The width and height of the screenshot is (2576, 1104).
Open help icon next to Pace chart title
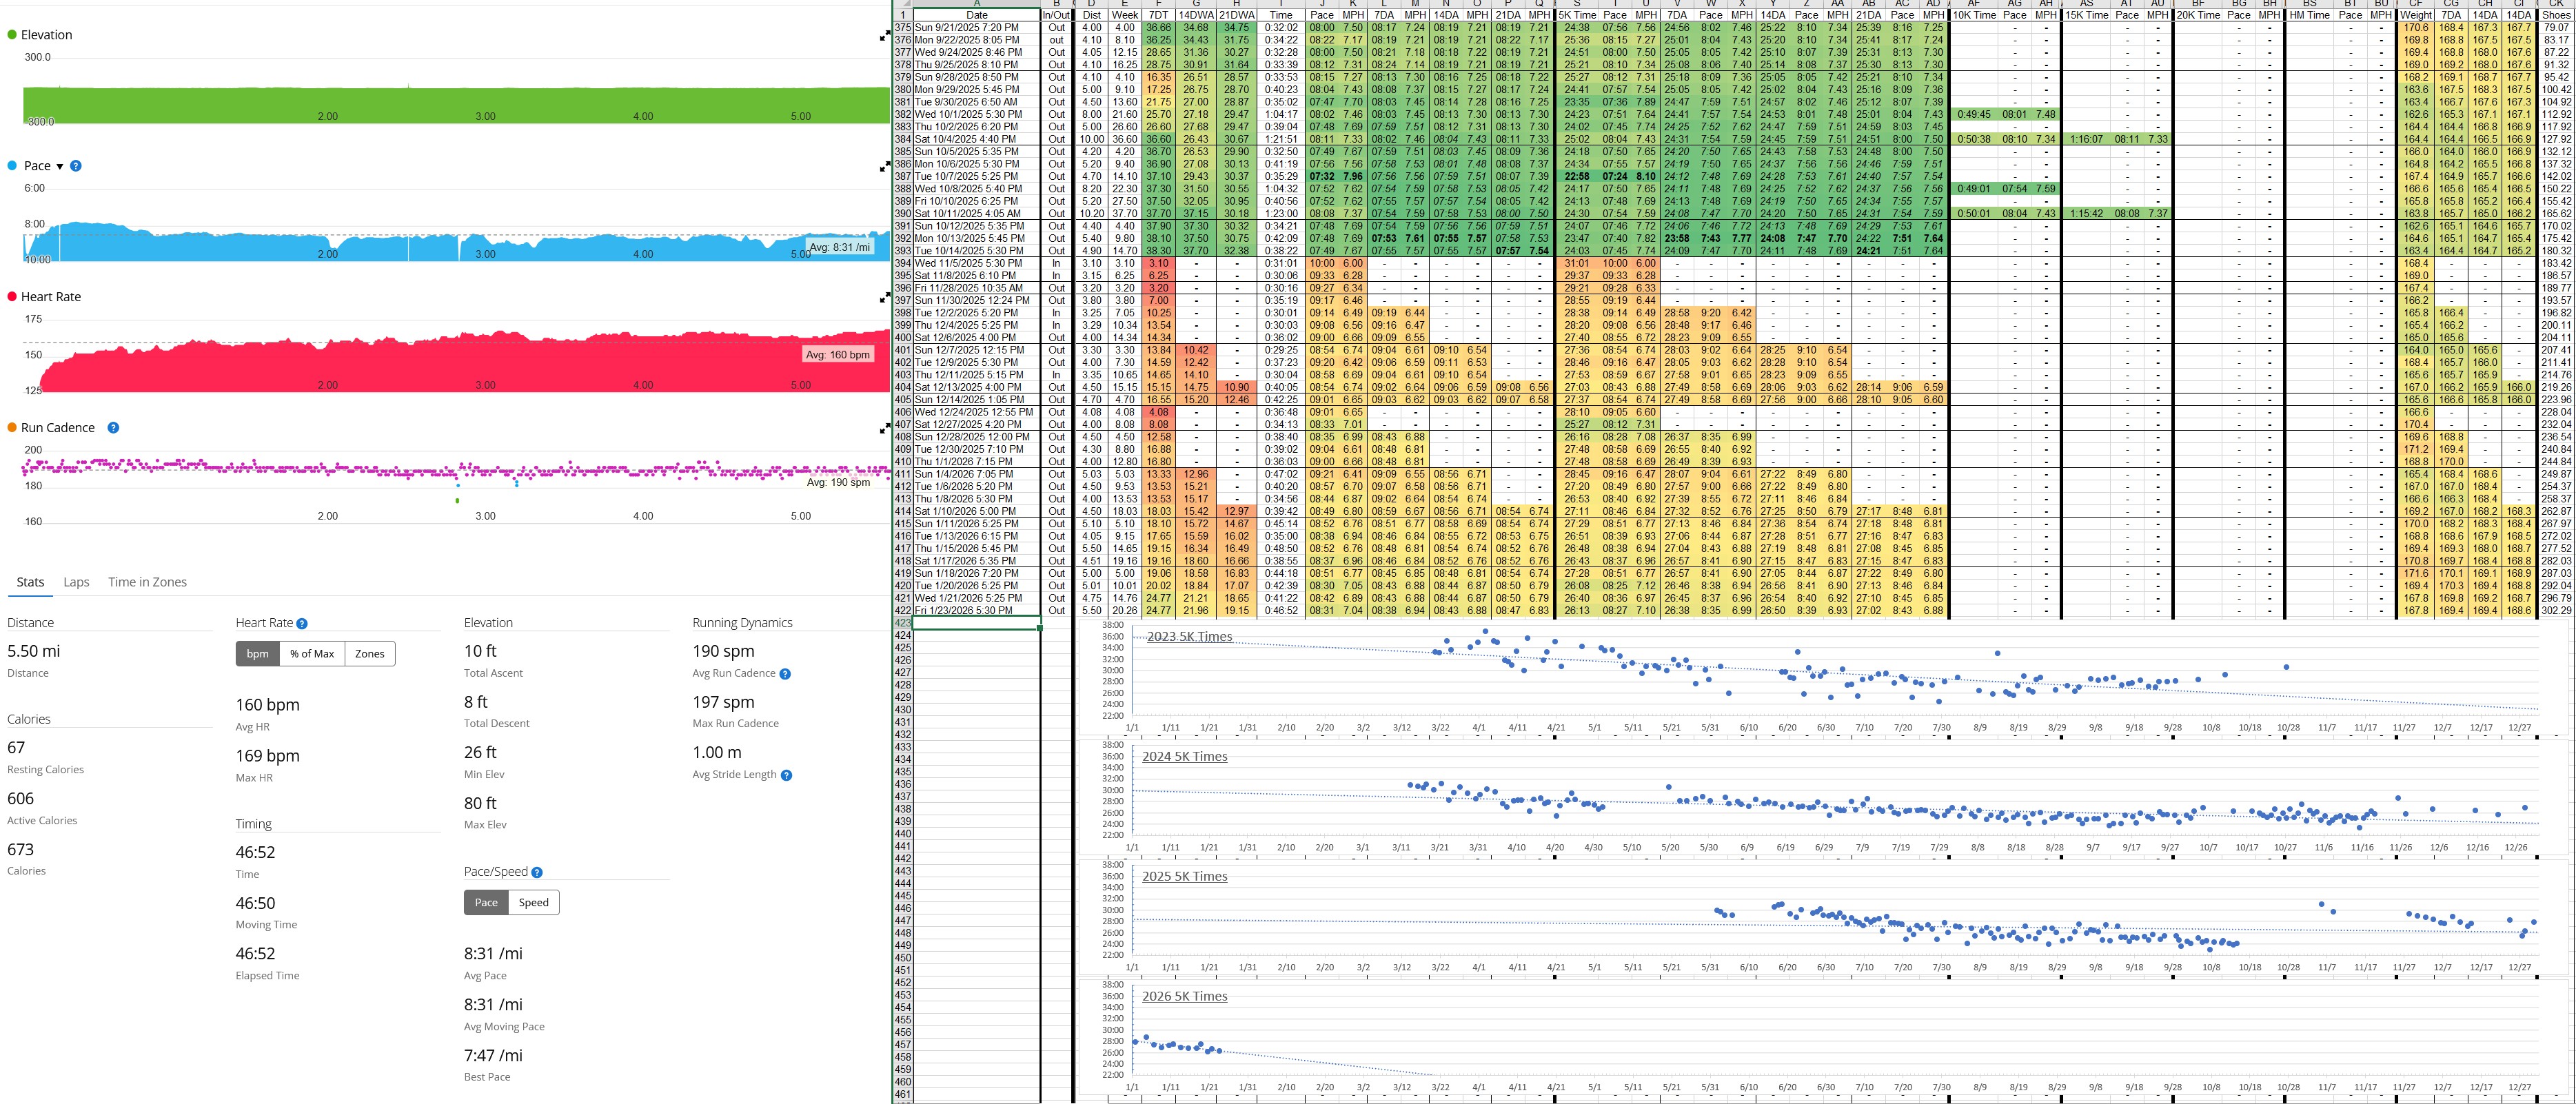point(76,166)
